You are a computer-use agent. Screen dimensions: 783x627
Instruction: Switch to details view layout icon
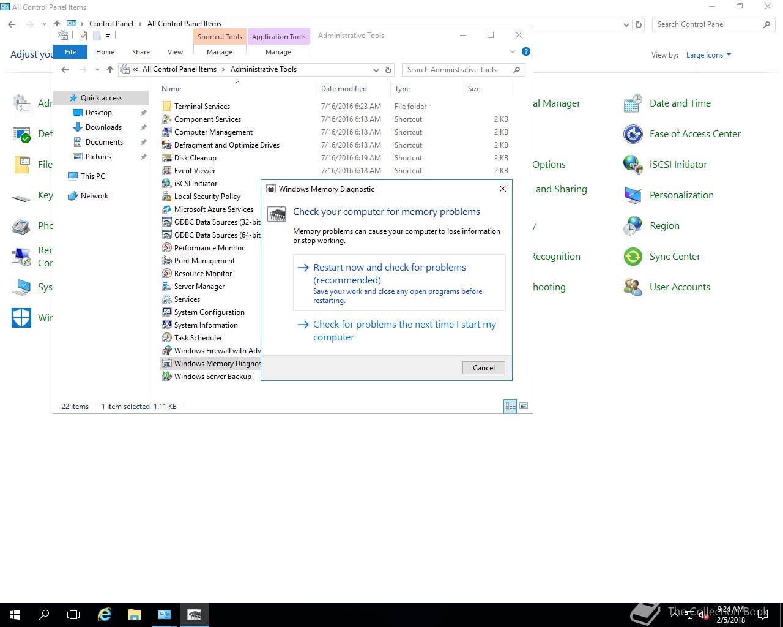click(510, 406)
